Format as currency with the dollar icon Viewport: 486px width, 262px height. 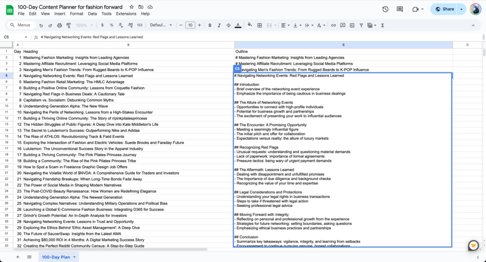tap(103, 25)
